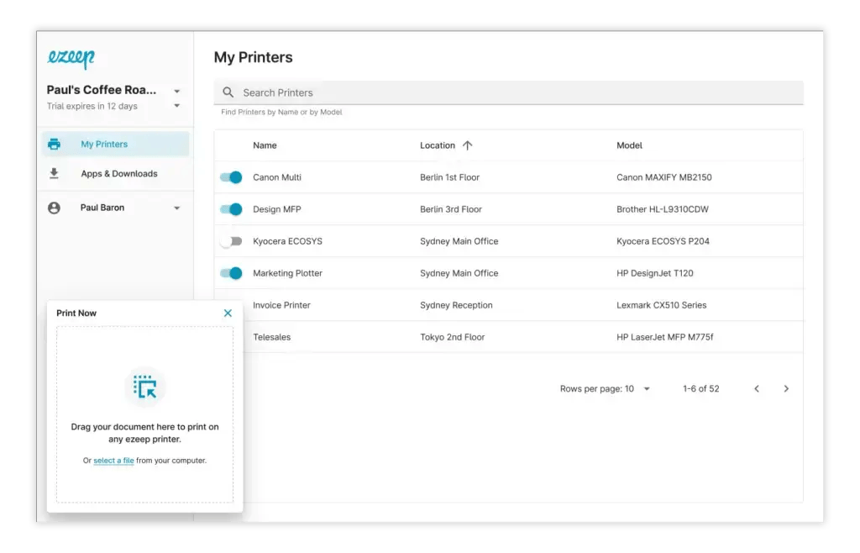Open the Rows per page dropdown
The image size is (860, 553).
(x=646, y=388)
